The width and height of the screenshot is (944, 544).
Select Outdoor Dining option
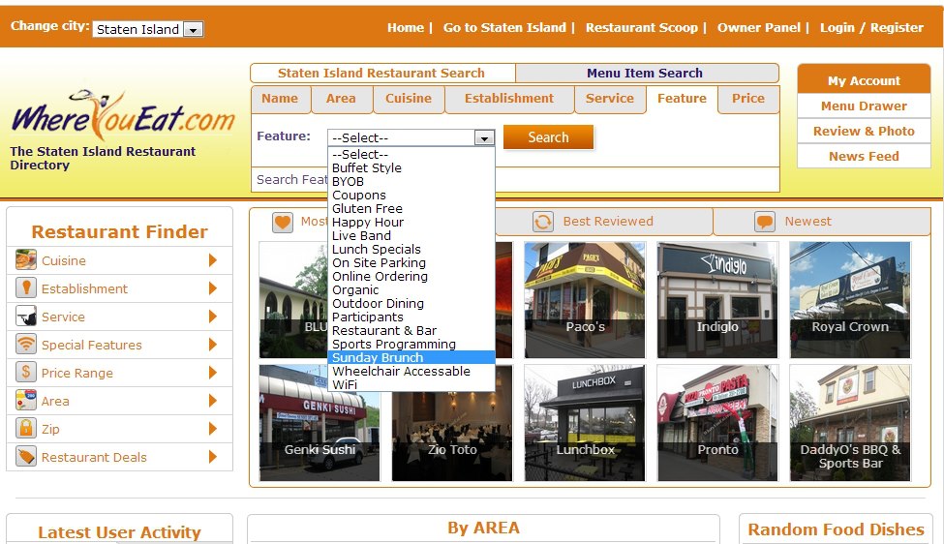click(x=411, y=303)
